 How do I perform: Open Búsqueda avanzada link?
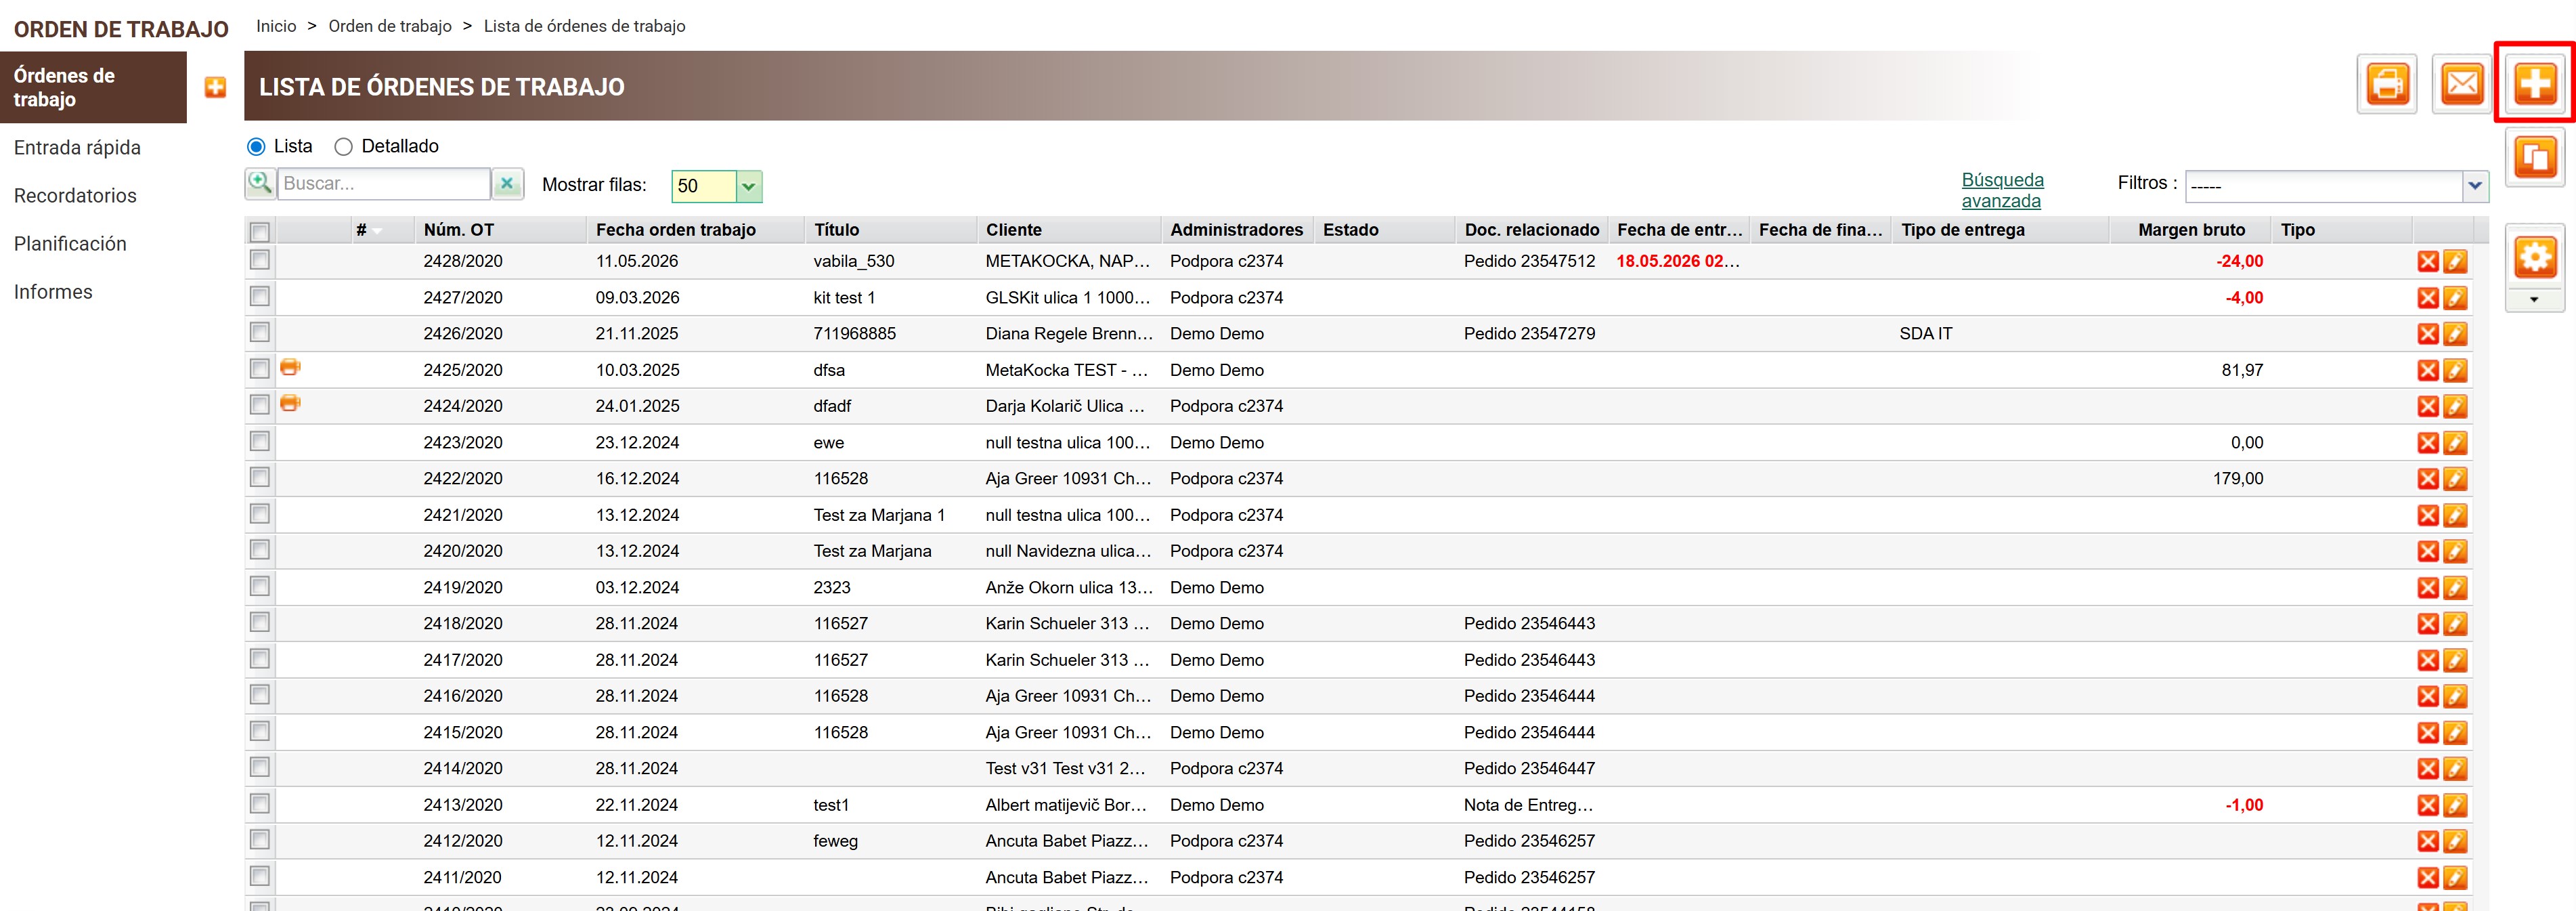click(x=2002, y=191)
